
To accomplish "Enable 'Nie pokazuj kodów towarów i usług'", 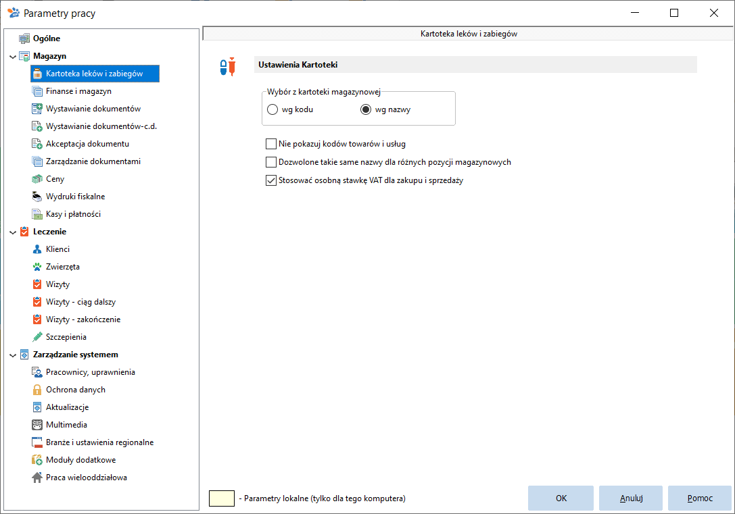I will pos(271,144).
